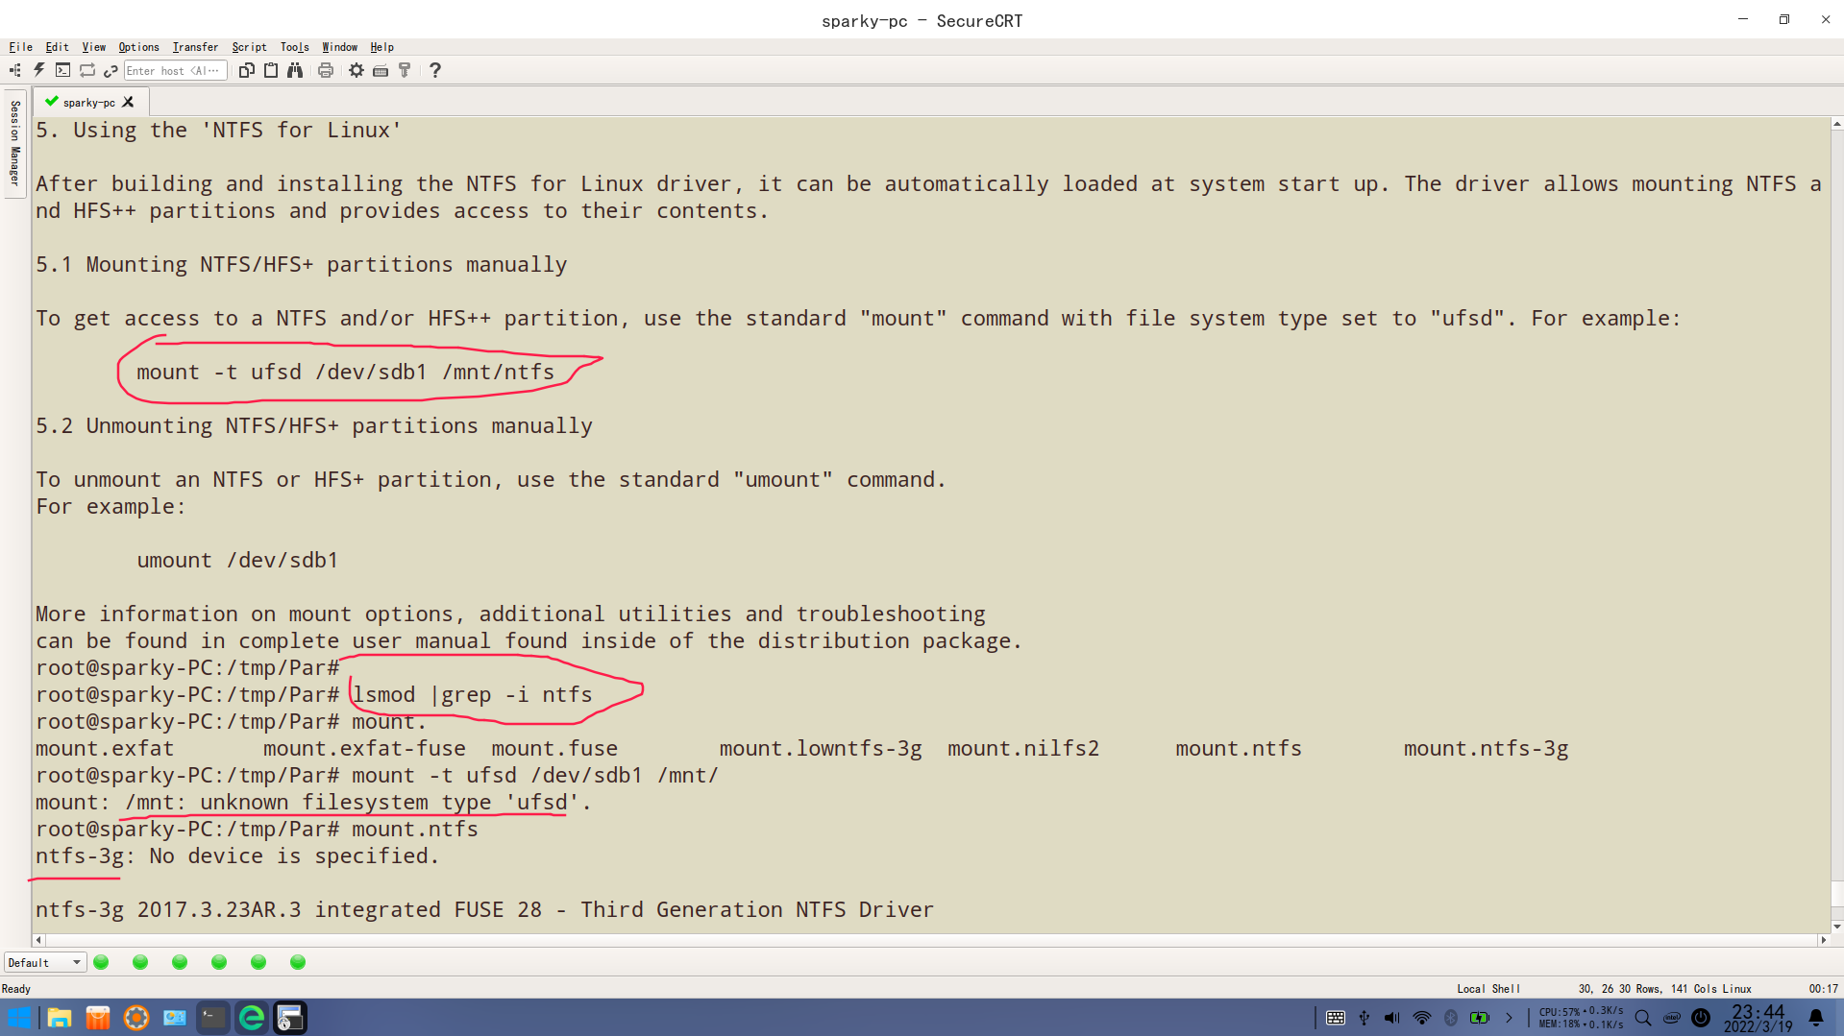This screenshot has width=1844, height=1036.
Task: Open the View menu
Action: 93,47
